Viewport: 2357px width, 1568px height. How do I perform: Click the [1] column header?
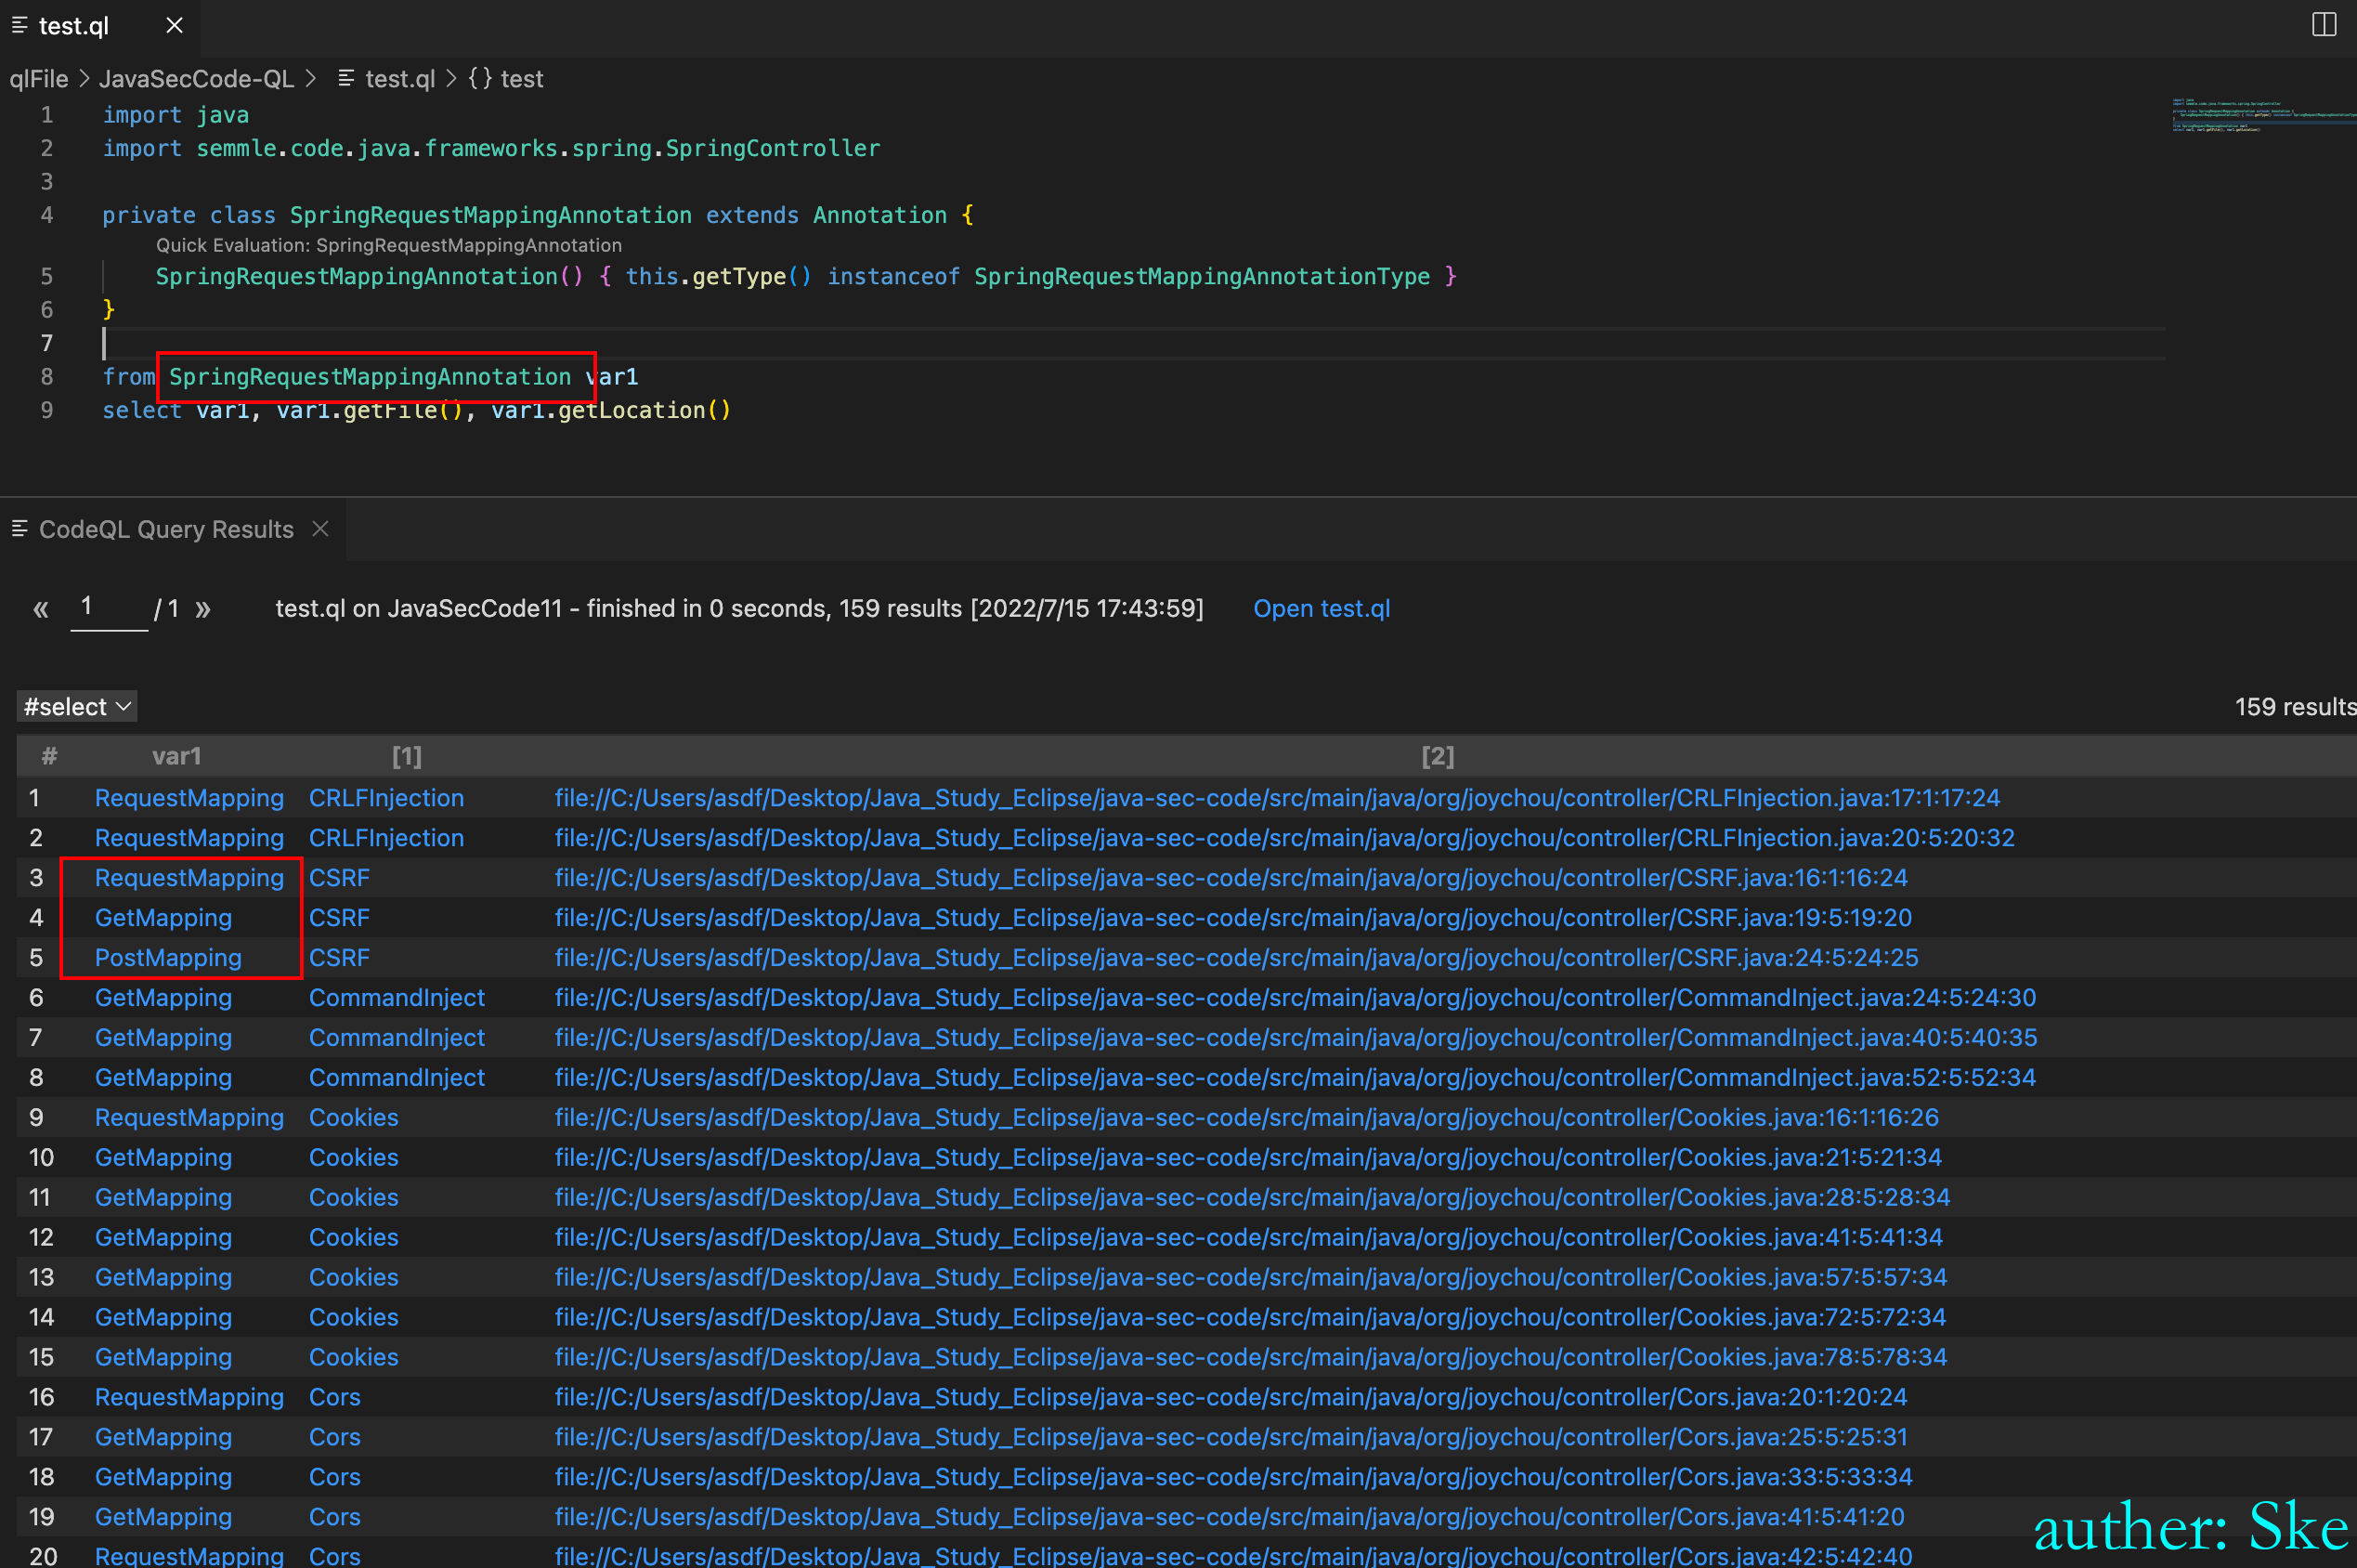coord(407,756)
